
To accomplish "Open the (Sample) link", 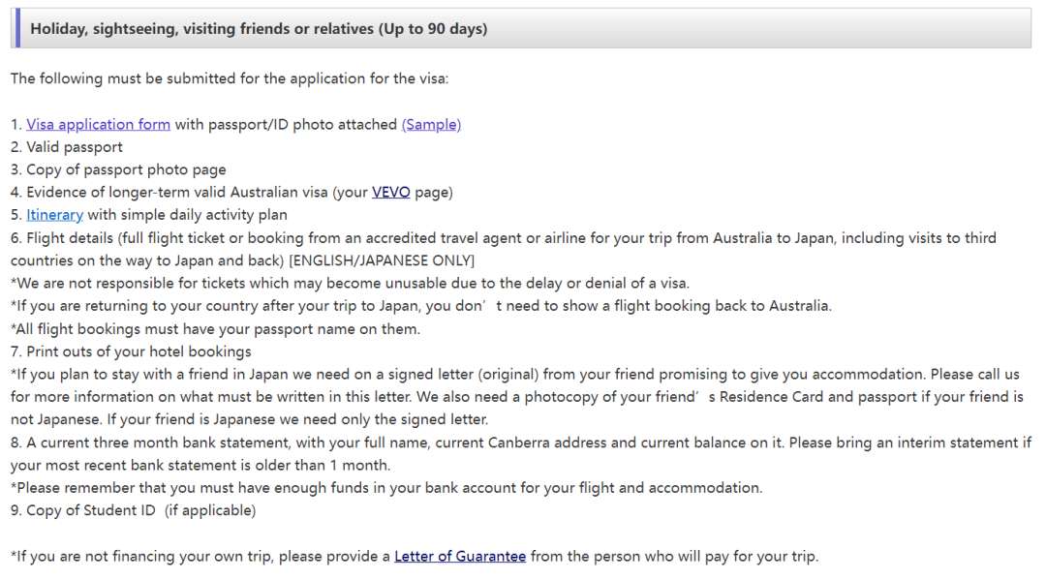I will pyautogui.click(x=431, y=125).
